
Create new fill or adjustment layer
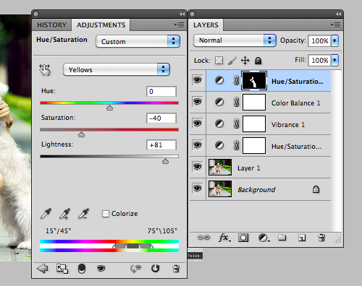[x=264, y=238]
